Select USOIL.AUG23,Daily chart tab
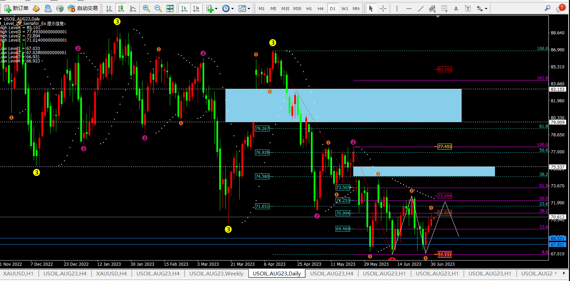The width and height of the screenshot is (570, 281). tap(277, 274)
